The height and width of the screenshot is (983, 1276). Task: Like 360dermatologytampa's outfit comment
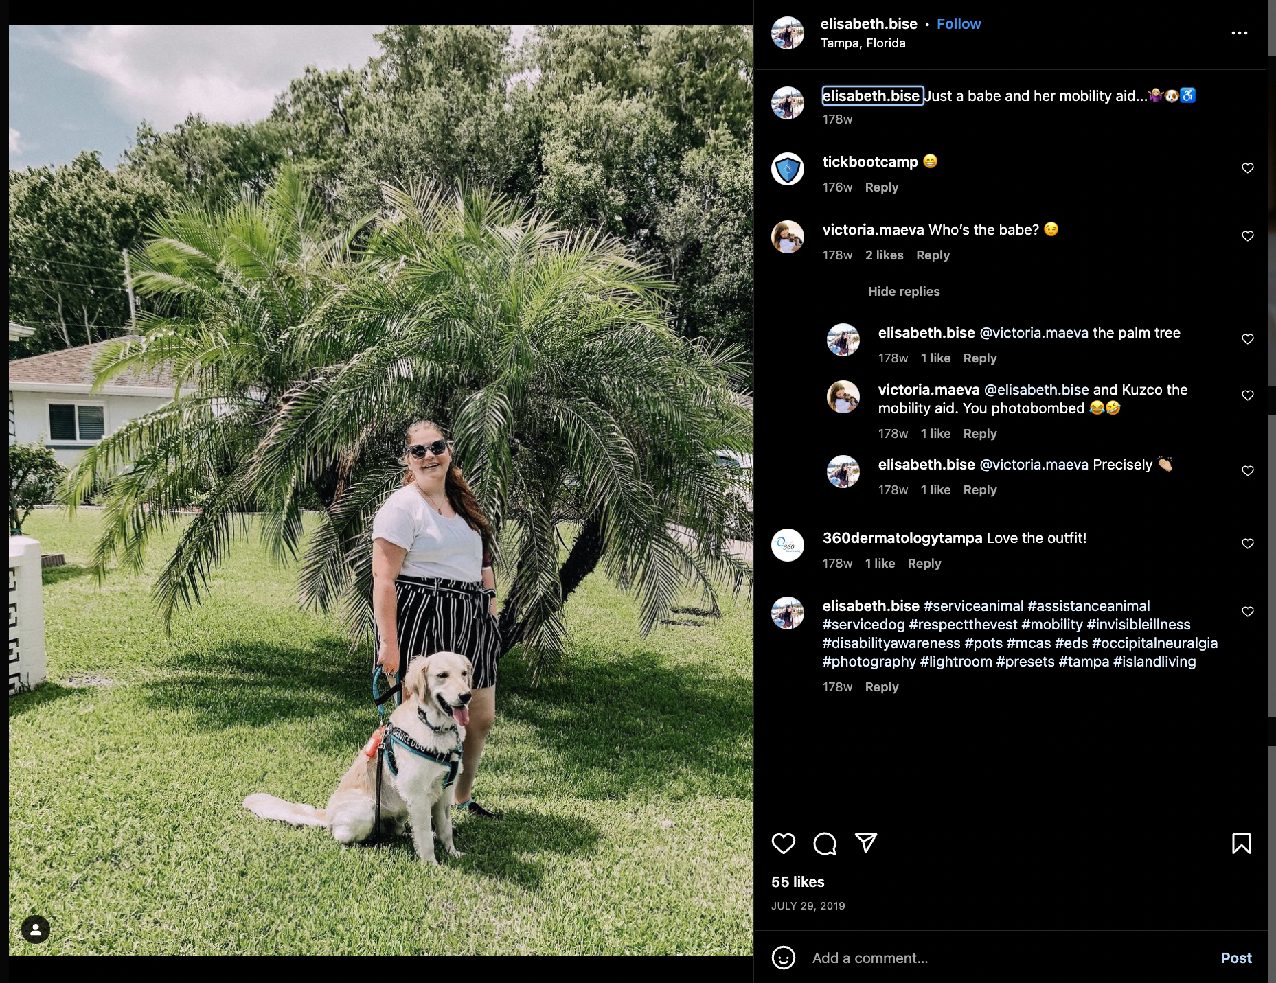(1248, 544)
